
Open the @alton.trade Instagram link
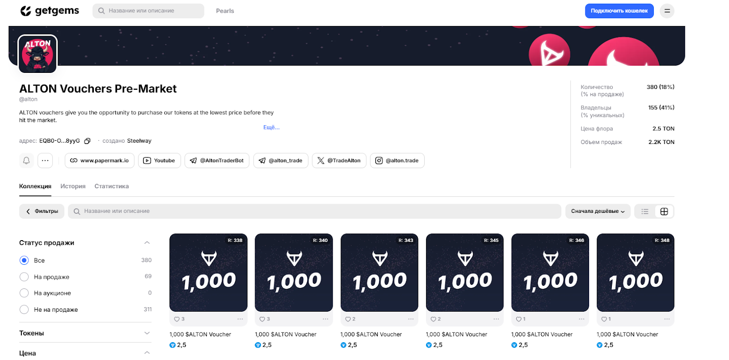(x=397, y=160)
